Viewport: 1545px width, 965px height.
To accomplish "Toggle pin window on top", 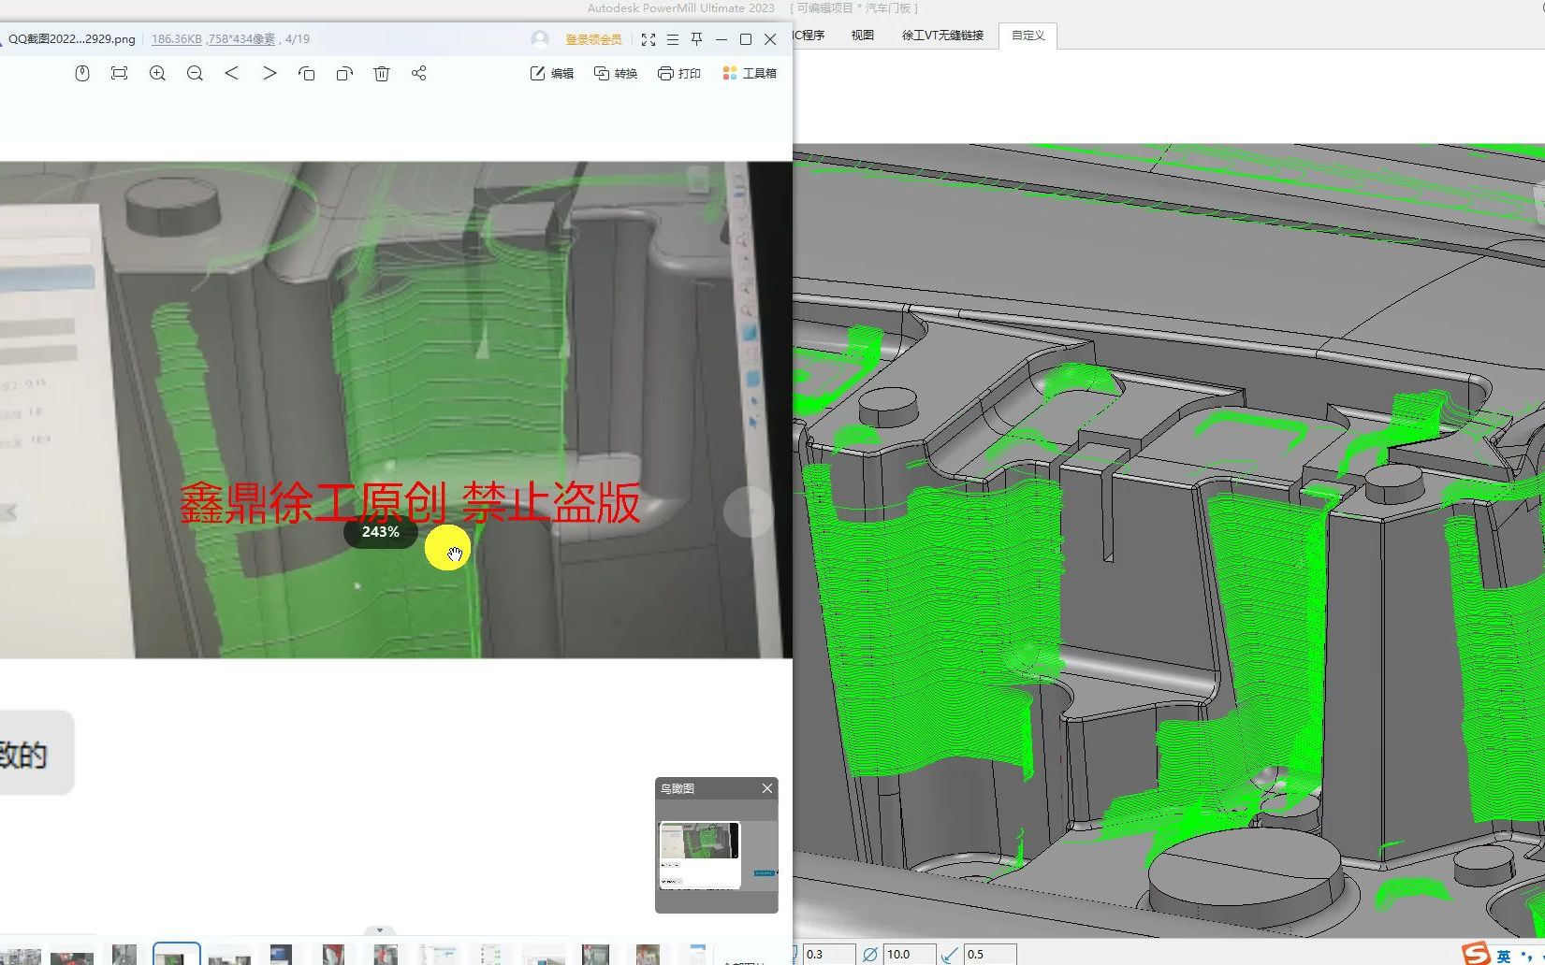I will [697, 39].
